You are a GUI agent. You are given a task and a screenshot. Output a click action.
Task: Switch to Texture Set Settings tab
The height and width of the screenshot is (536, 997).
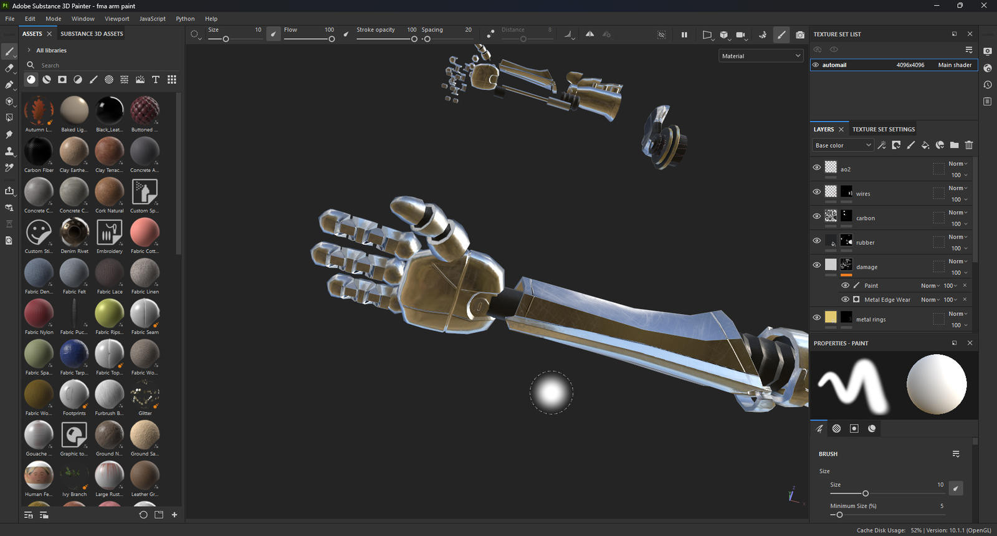884,130
